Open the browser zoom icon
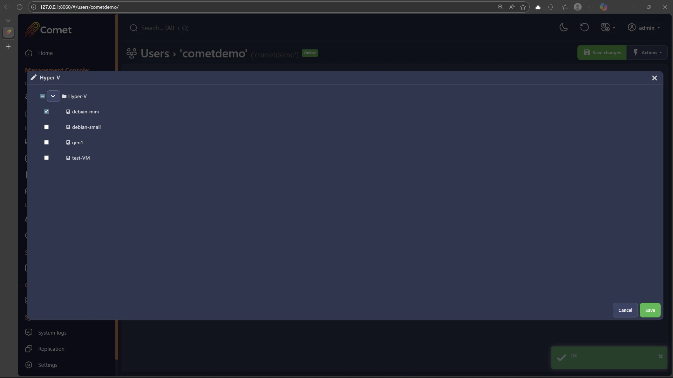 [x=500, y=7]
